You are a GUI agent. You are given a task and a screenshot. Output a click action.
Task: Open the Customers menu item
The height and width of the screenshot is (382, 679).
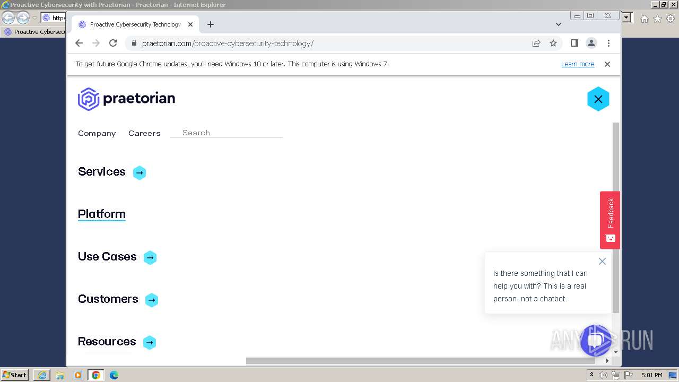point(108,299)
